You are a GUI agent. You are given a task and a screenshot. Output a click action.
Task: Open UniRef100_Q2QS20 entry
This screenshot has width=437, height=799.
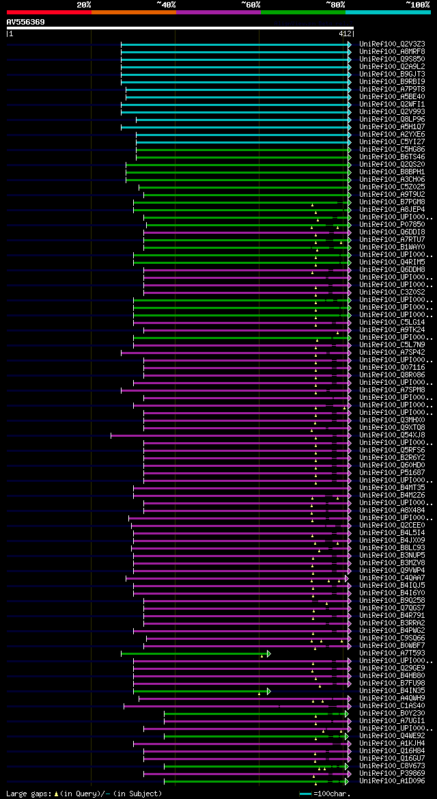tap(392, 165)
